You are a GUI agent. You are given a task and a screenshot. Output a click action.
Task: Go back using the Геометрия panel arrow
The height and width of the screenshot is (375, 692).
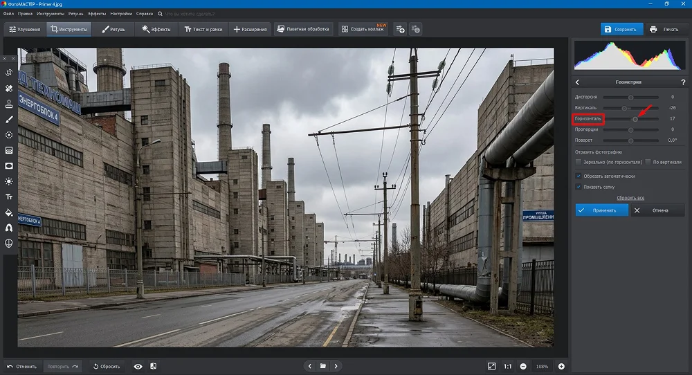pos(577,82)
